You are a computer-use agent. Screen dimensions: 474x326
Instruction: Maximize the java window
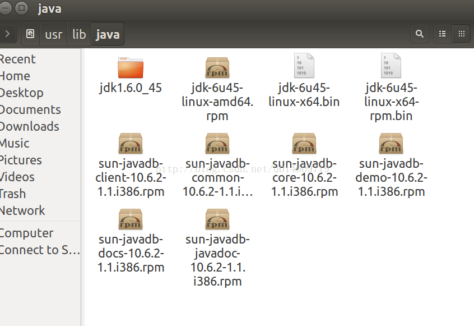[21, 8]
